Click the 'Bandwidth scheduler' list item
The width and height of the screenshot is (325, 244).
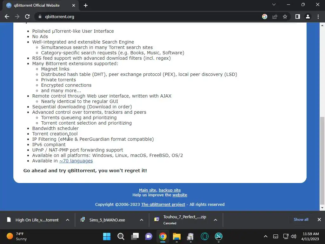pyautogui.click(x=55, y=128)
